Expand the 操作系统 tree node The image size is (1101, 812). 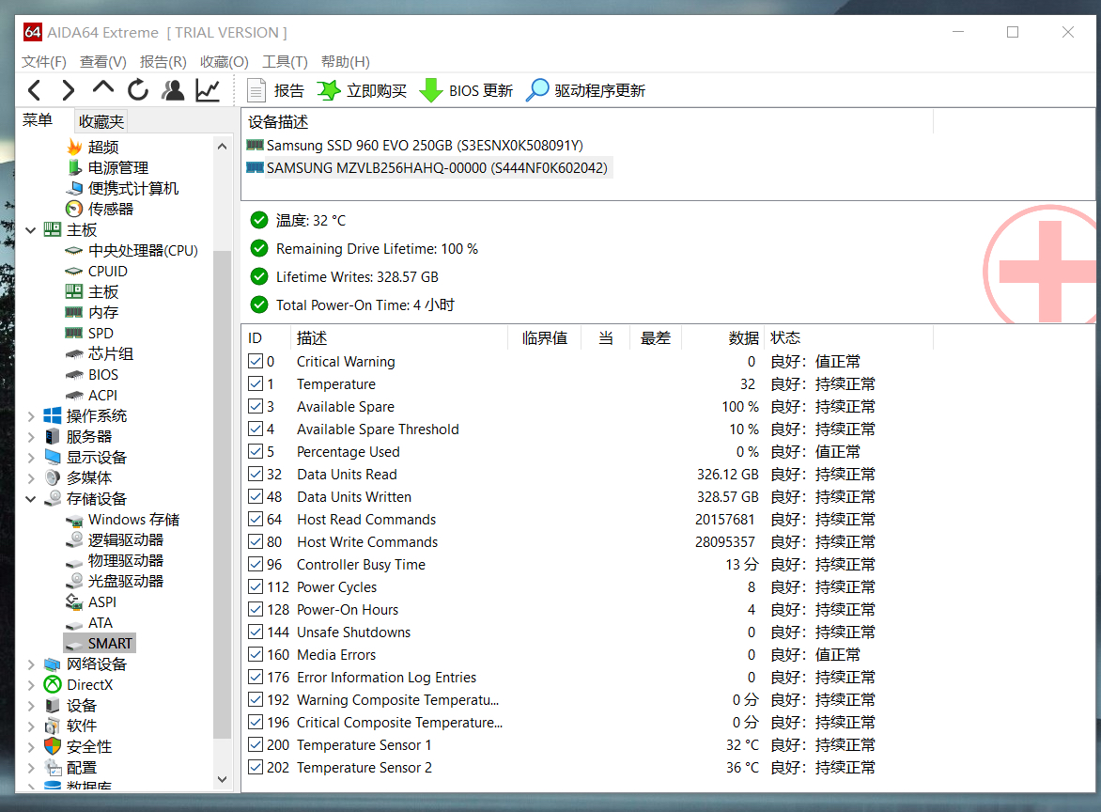31,415
